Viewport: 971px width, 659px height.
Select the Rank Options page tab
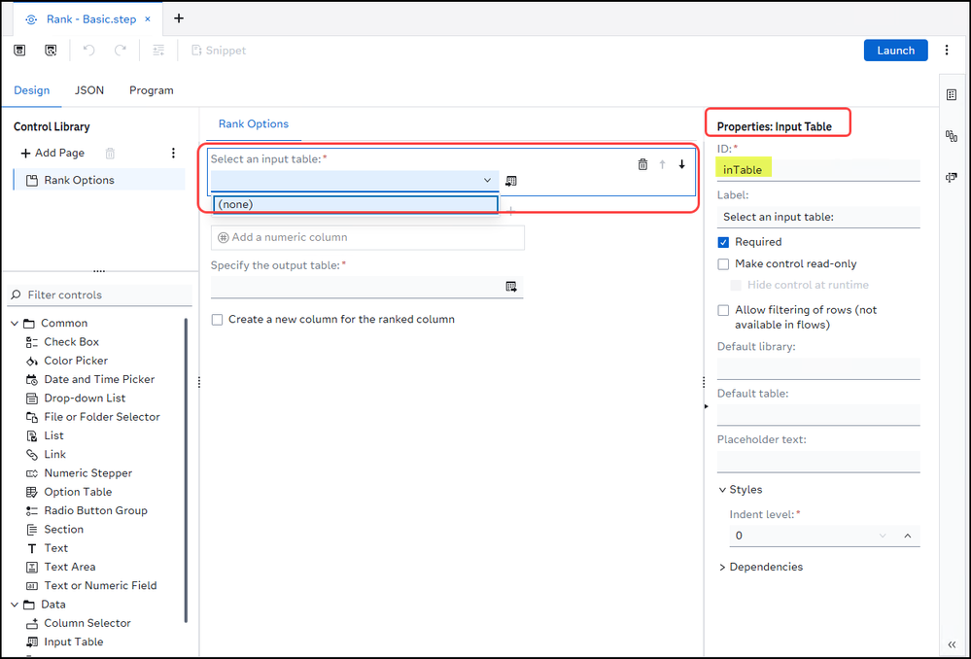point(254,123)
